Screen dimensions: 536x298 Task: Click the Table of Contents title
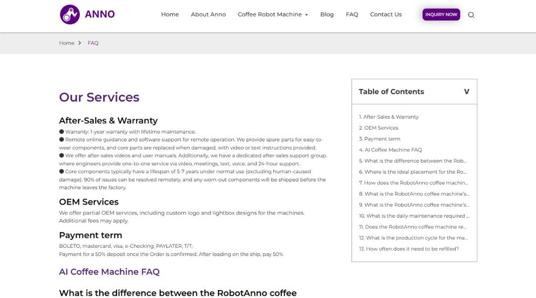point(392,92)
